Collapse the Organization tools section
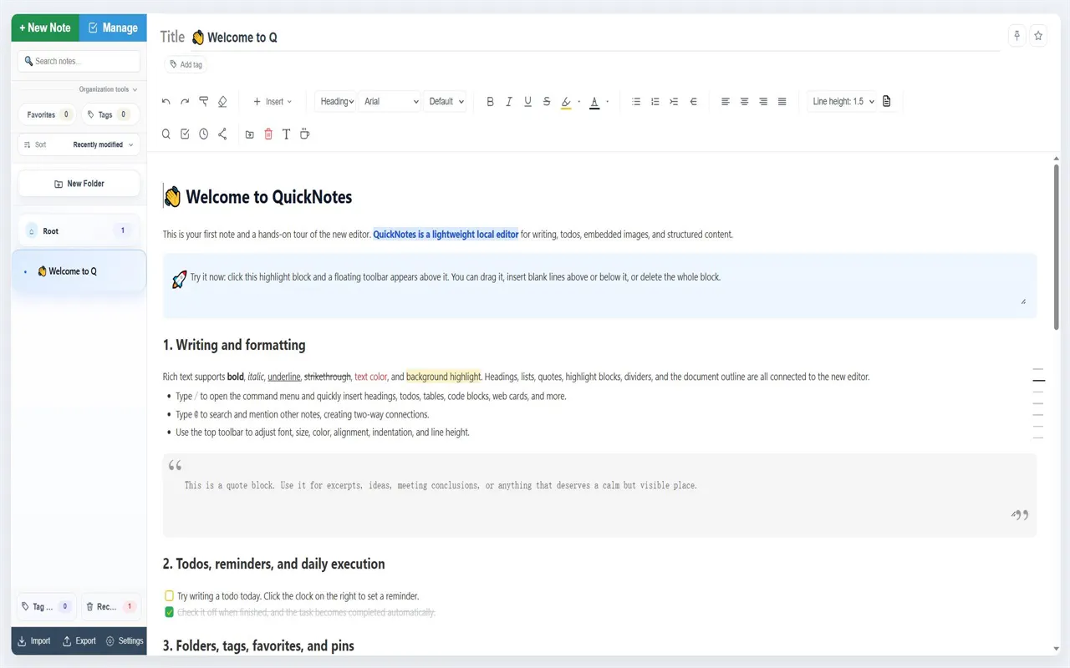This screenshot has height=668, width=1070. click(108, 89)
